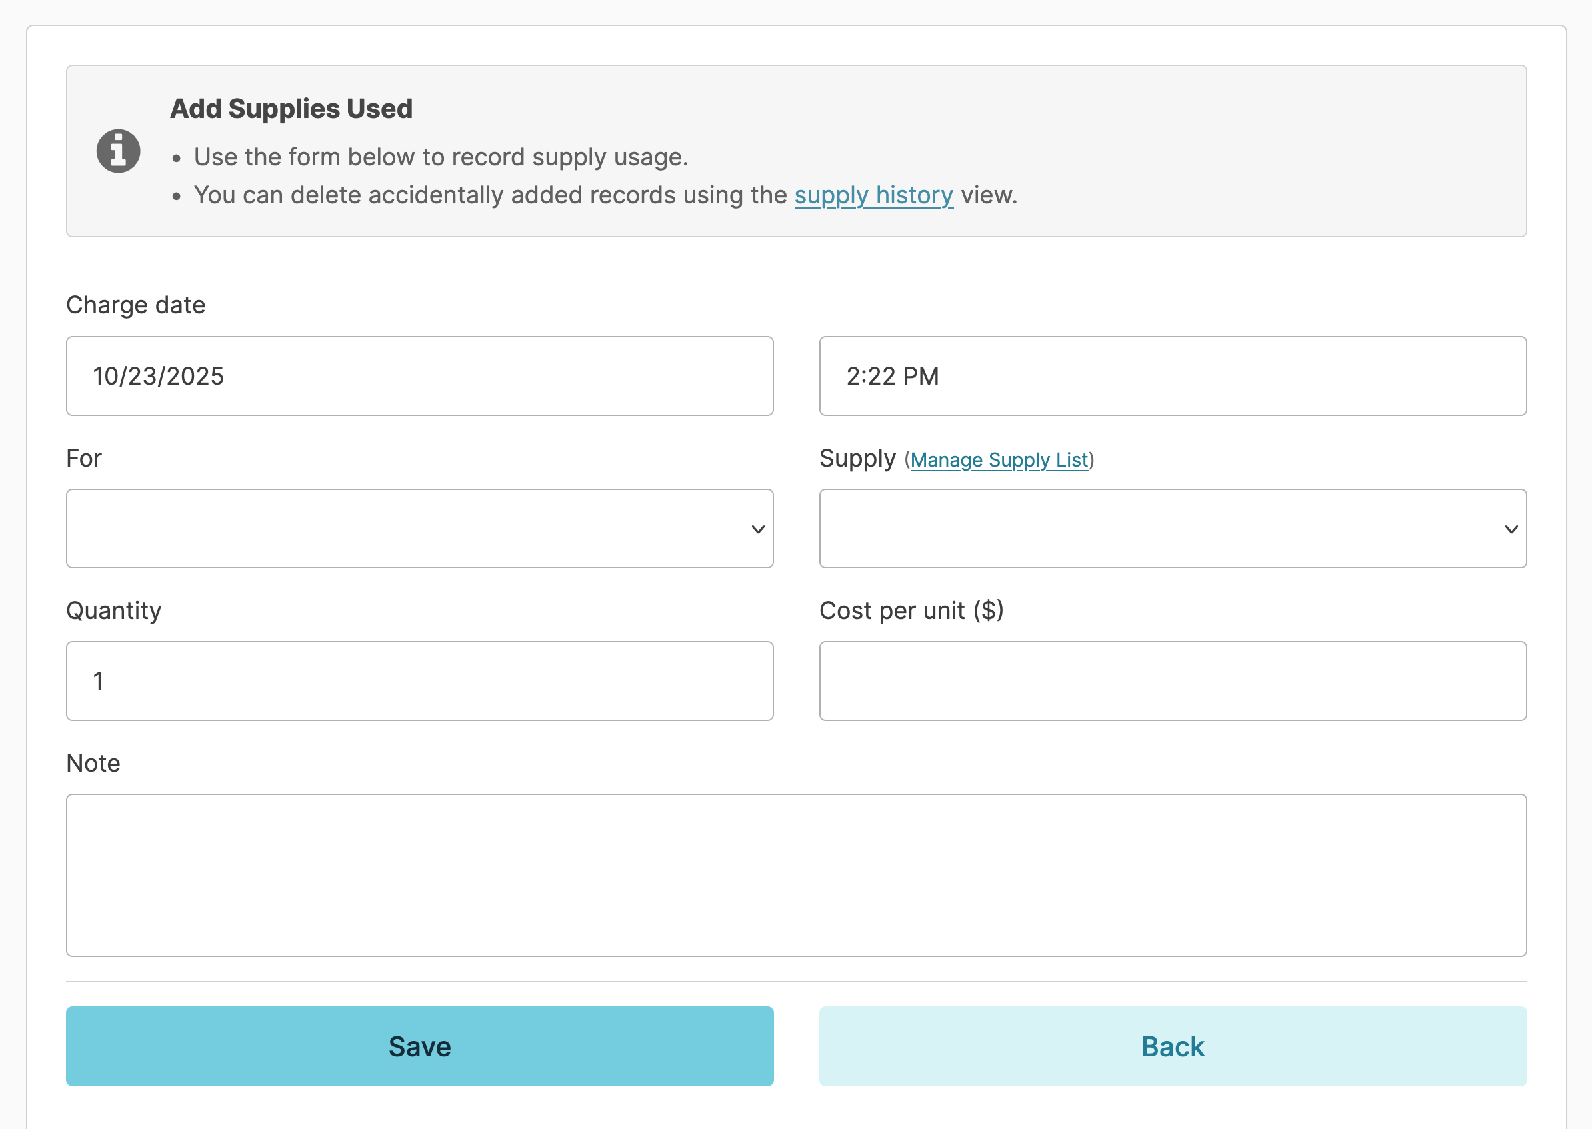Open the Supply selection dropdown

1172,529
